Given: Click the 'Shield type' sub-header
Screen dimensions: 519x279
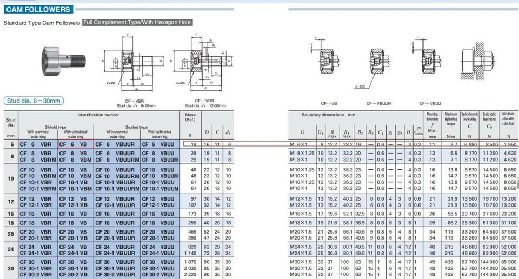Looking at the screenshot, I should (x=56, y=127).
